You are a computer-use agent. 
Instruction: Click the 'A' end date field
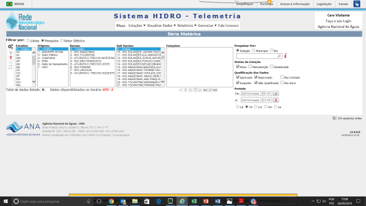click(250, 100)
